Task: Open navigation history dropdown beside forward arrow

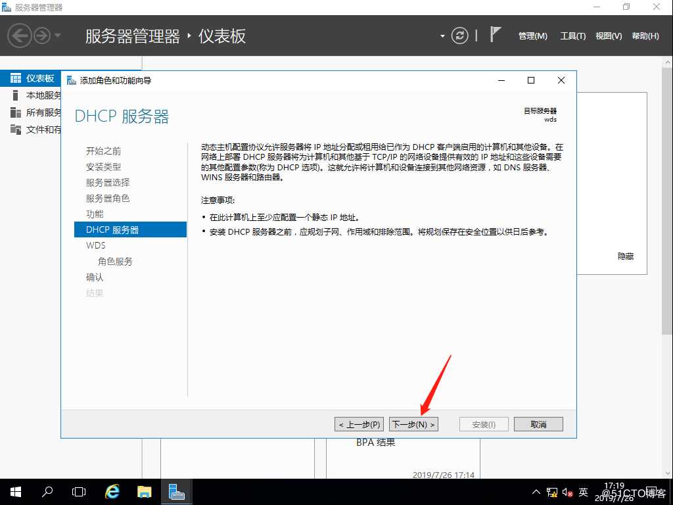Action: (x=58, y=36)
